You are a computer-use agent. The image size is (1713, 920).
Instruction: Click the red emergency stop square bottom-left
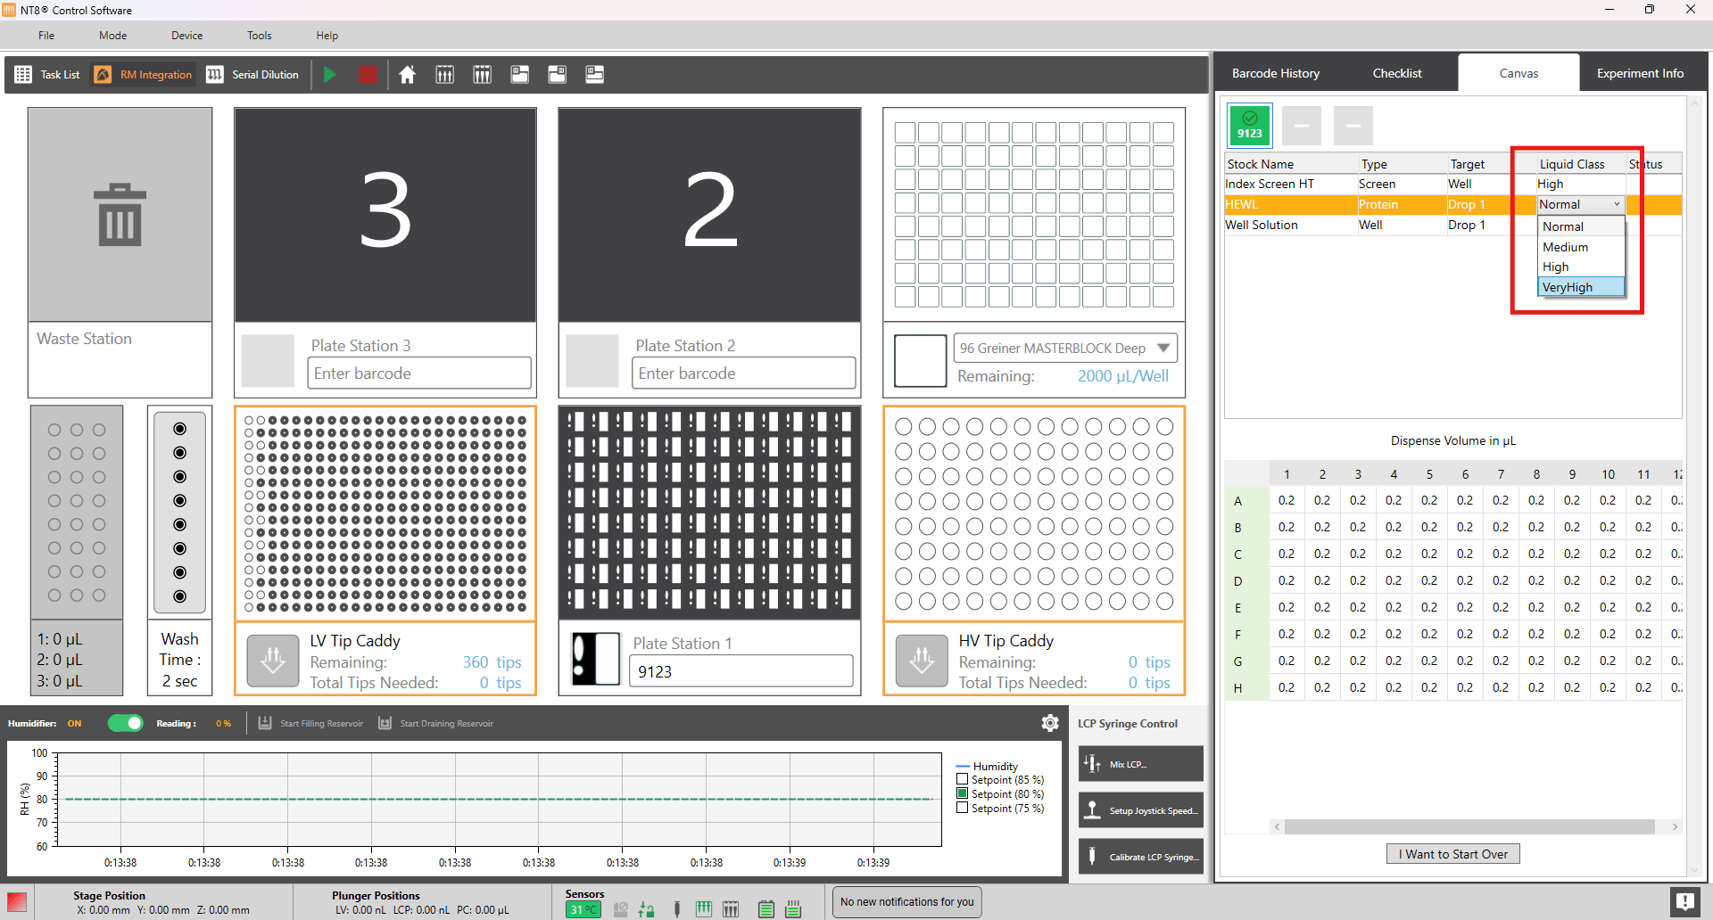point(17,902)
